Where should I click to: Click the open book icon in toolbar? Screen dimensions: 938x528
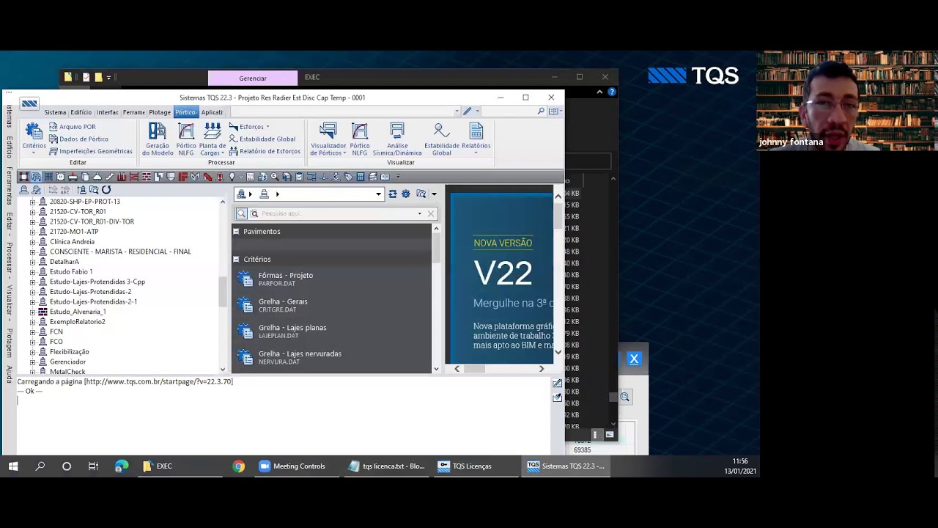click(385, 177)
